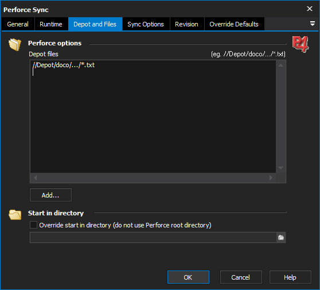This screenshot has height=290, width=320.
Task: Enable Override start in directory checkbox
Action: pyautogui.click(x=33, y=225)
